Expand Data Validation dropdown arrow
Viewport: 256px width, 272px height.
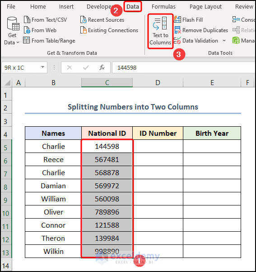[x=224, y=41]
